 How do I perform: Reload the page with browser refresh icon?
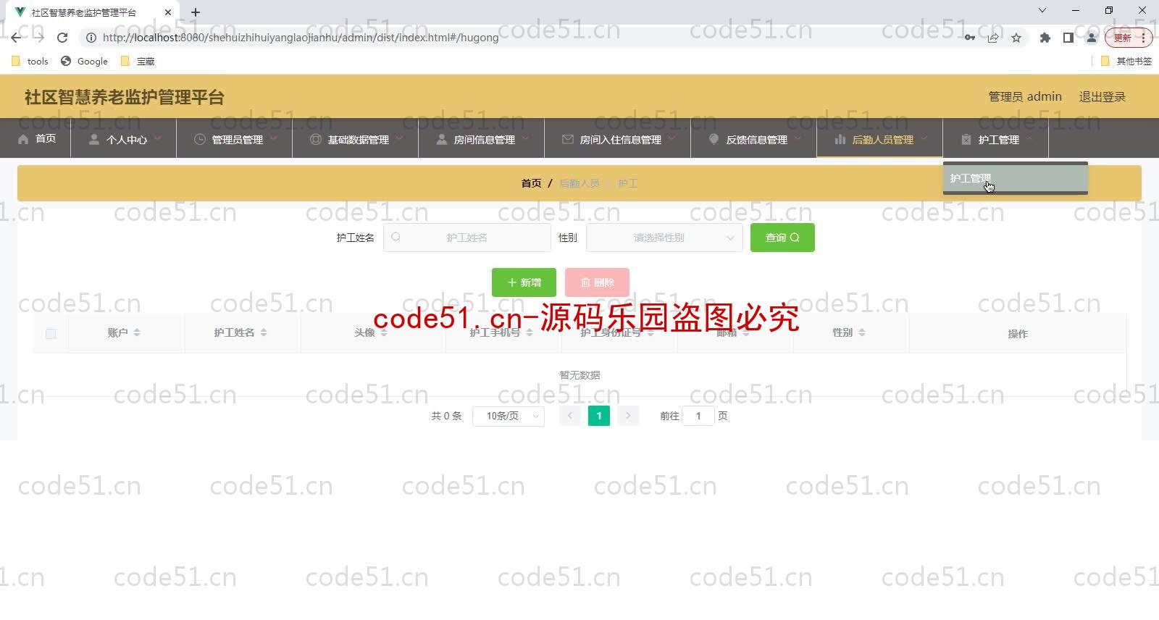(x=62, y=38)
